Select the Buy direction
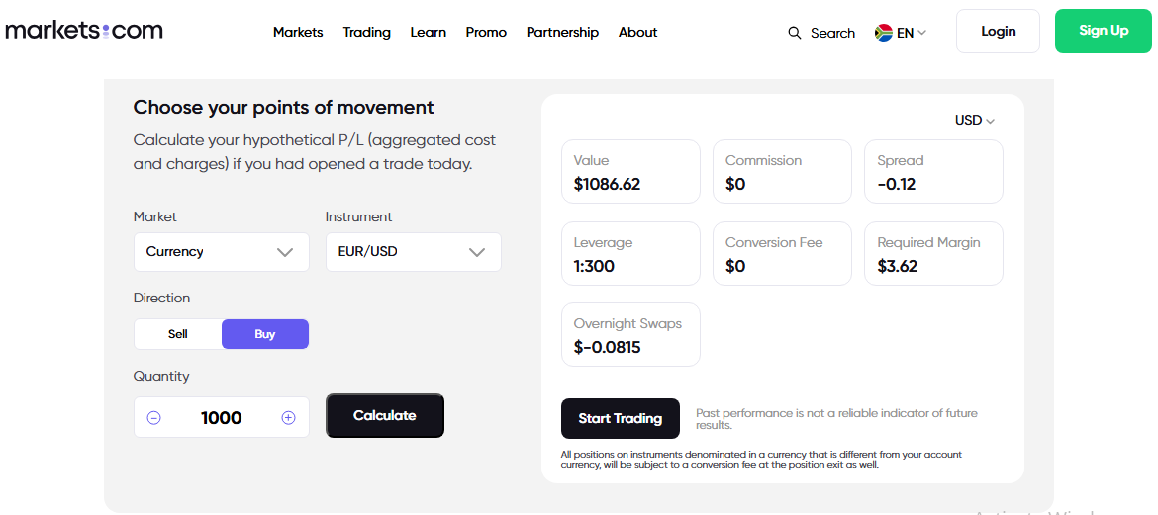Image resolution: width=1158 pixels, height=515 pixels. click(264, 334)
